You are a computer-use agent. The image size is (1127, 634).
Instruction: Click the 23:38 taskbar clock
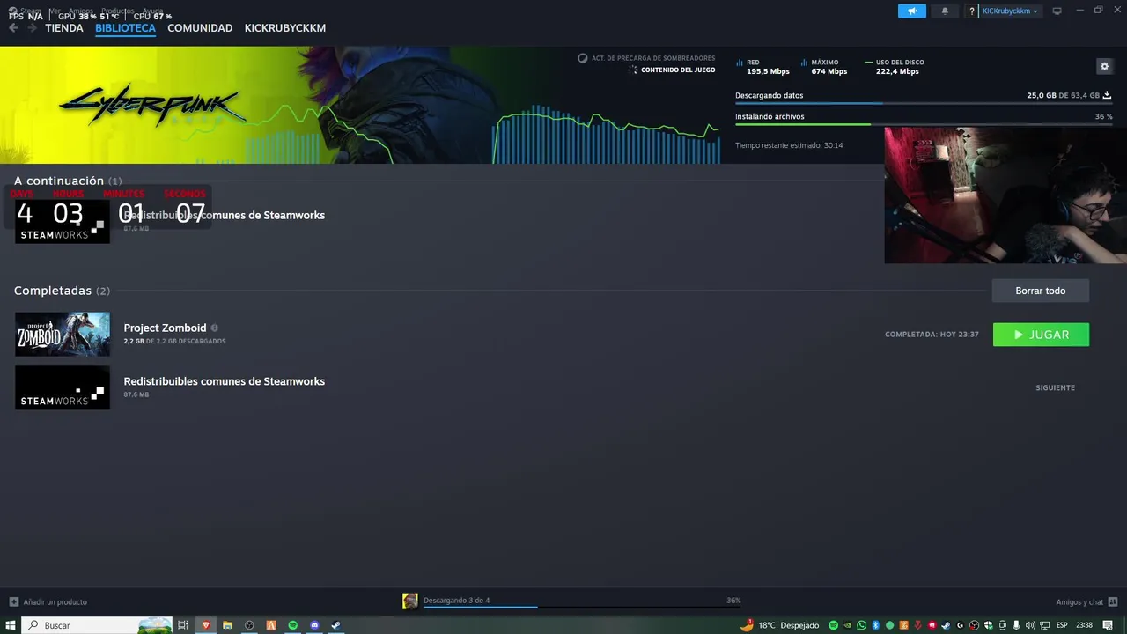[x=1084, y=625]
